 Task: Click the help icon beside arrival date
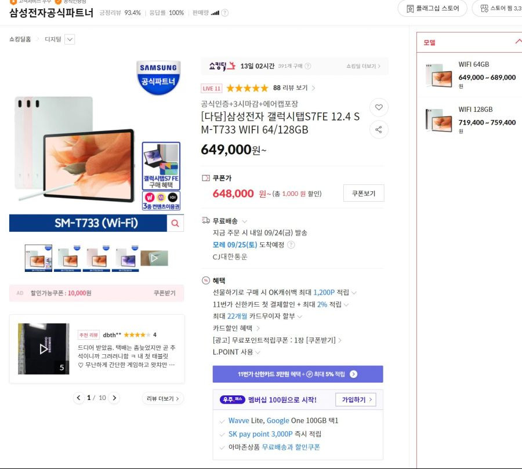(291, 245)
